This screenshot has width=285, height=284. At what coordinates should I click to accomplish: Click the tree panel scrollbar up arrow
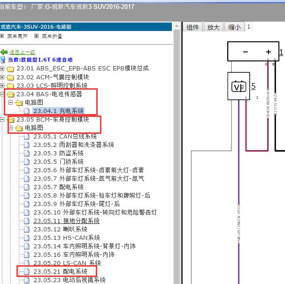tap(177, 26)
